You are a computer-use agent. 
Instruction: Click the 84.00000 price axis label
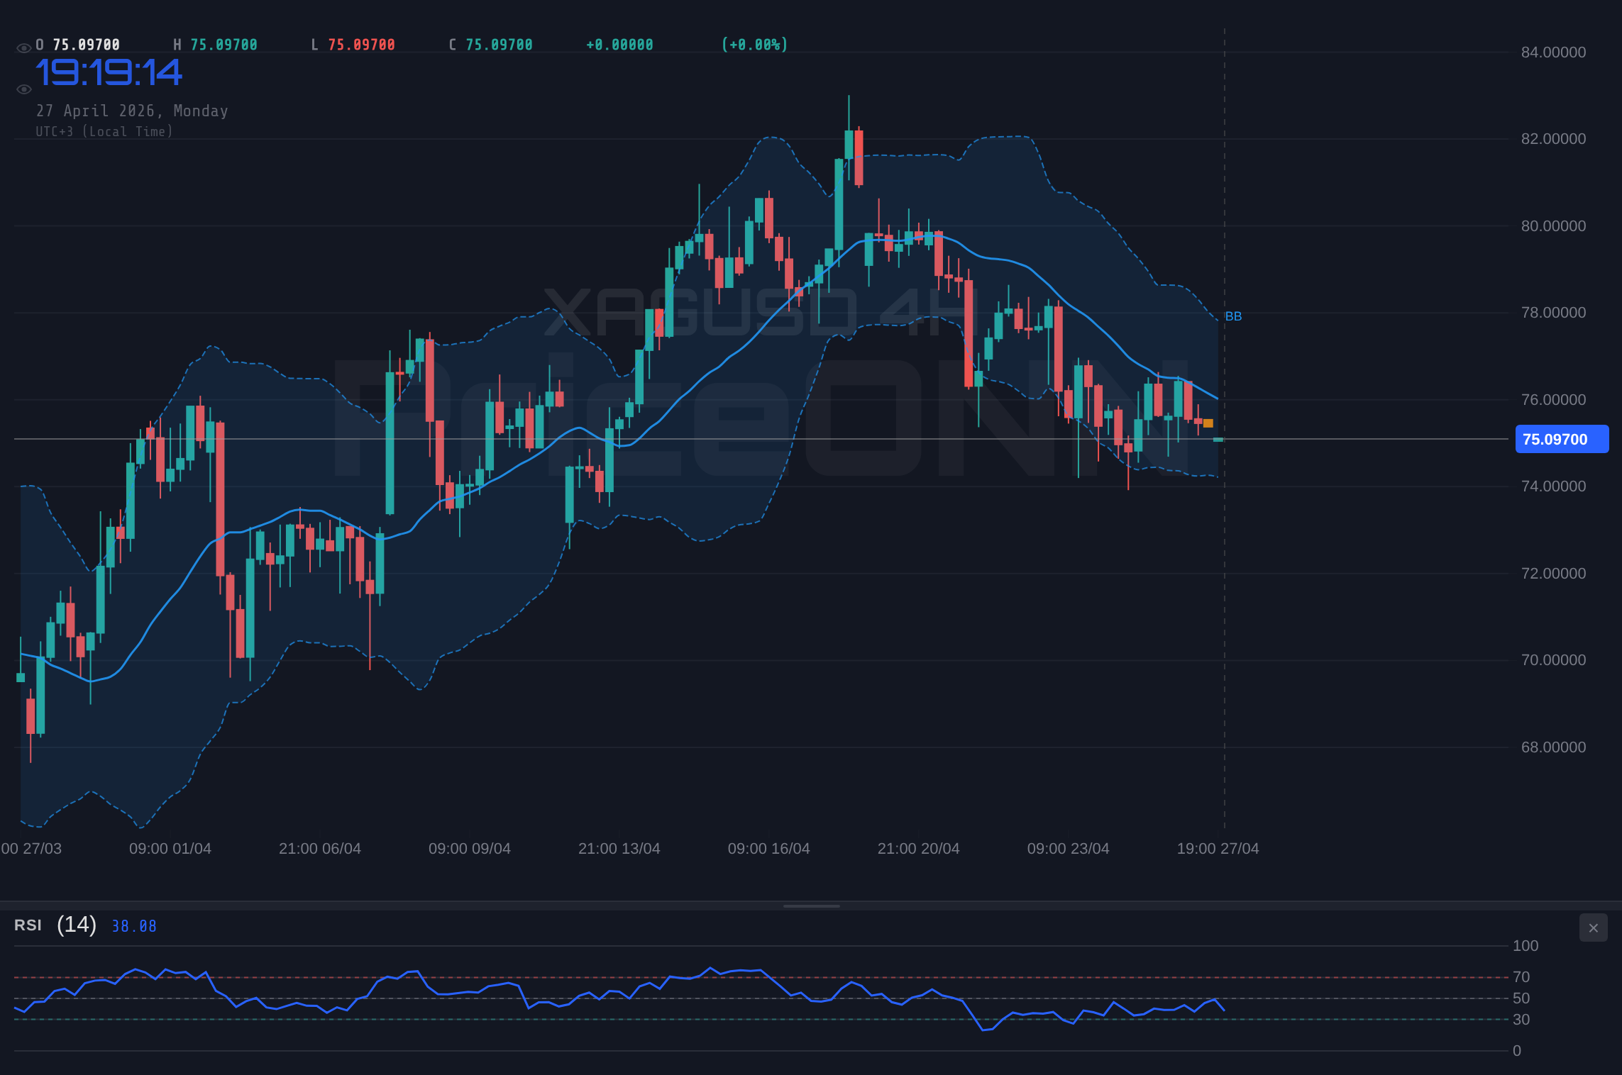[x=1553, y=52]
